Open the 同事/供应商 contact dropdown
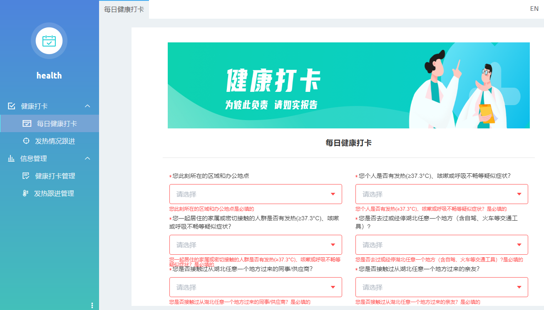544x310 pixels. click(256, 287)
